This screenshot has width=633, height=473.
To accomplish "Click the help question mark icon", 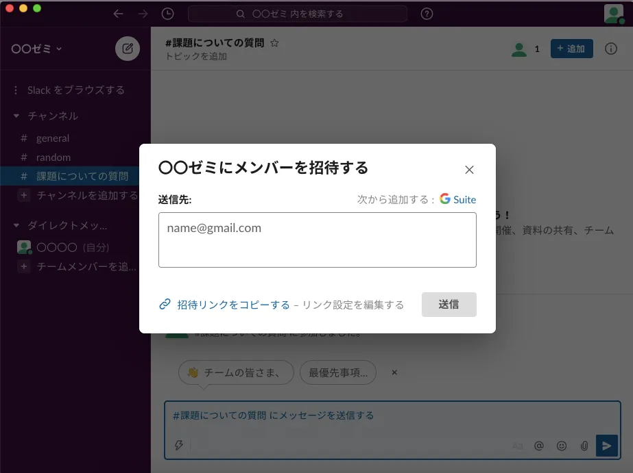I will 427,14.
